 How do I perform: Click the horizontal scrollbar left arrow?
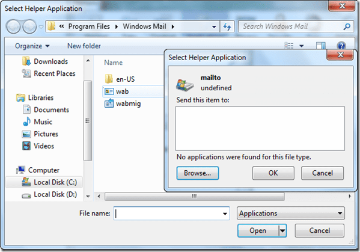coord(99,197)
